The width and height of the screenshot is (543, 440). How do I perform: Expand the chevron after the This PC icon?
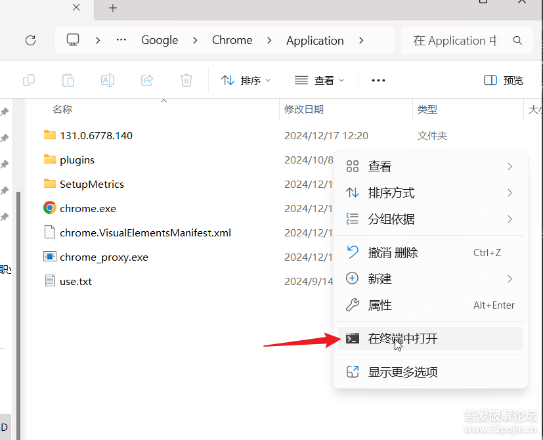pos(98,41)
